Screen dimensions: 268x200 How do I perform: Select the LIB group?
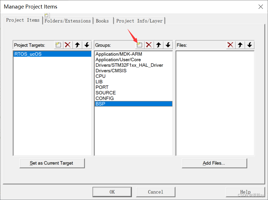(134, 82)
